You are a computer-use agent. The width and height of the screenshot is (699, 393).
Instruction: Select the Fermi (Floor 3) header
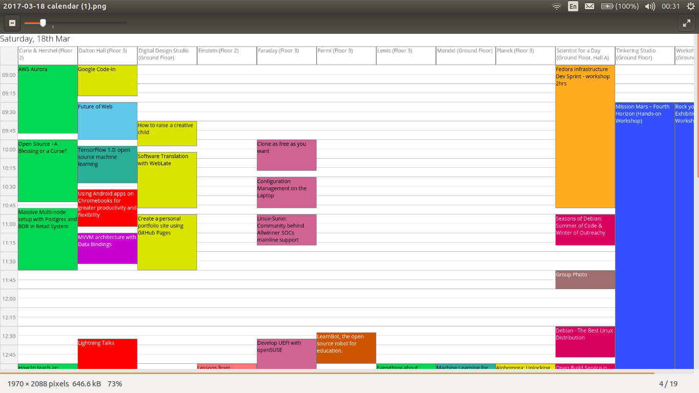pos(346,56)
